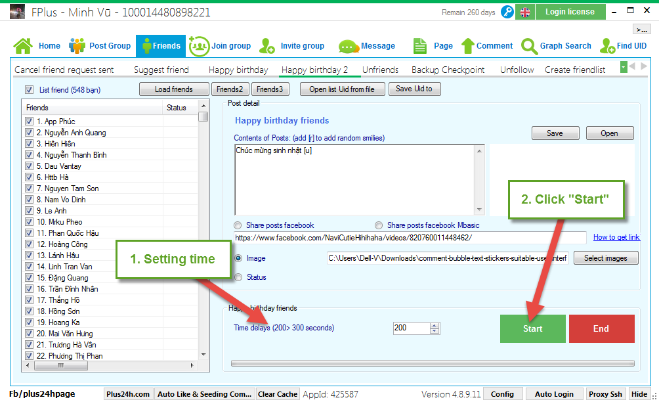Uncheck the checkbox for 1. App Phúc
Screen dimensions: 659x402
click(29, 122)
